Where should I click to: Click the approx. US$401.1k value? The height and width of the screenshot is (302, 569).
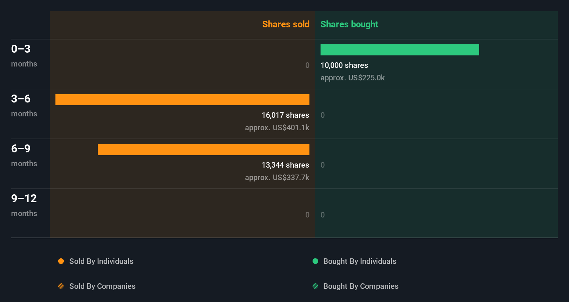pos(277,128)
